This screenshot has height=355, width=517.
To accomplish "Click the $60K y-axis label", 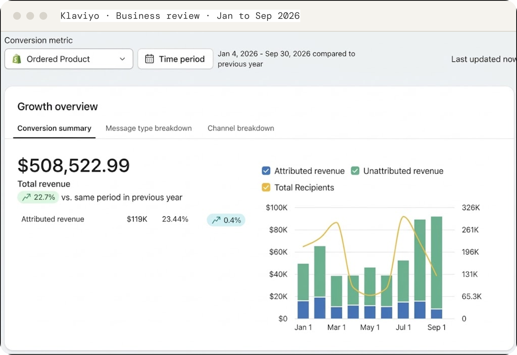I will coord(278,252).
